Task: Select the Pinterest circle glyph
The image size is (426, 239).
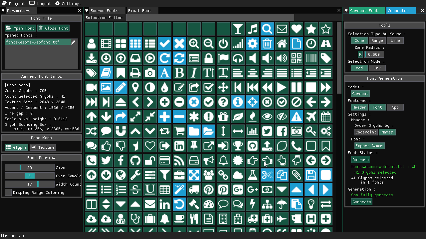Action: point(208,190)
